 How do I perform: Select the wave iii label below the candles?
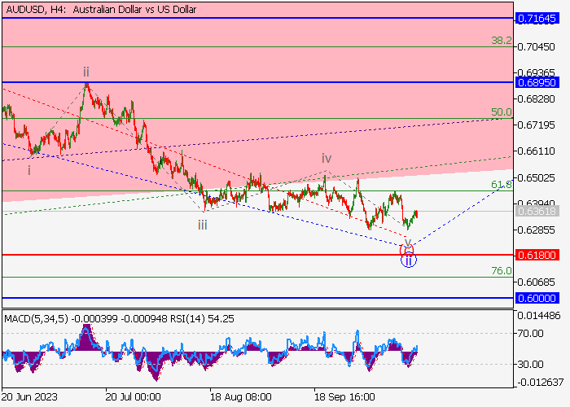201,225
